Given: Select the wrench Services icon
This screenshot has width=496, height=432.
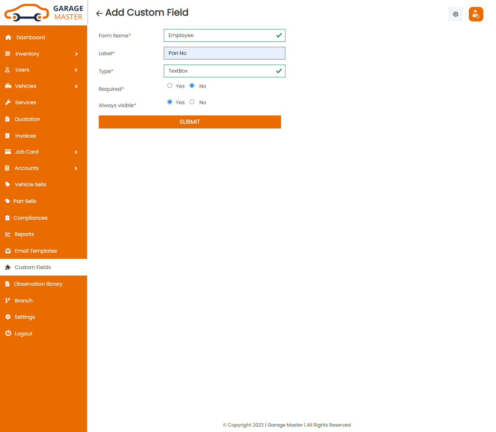Looking at the screenshot, I should (8, 102).
